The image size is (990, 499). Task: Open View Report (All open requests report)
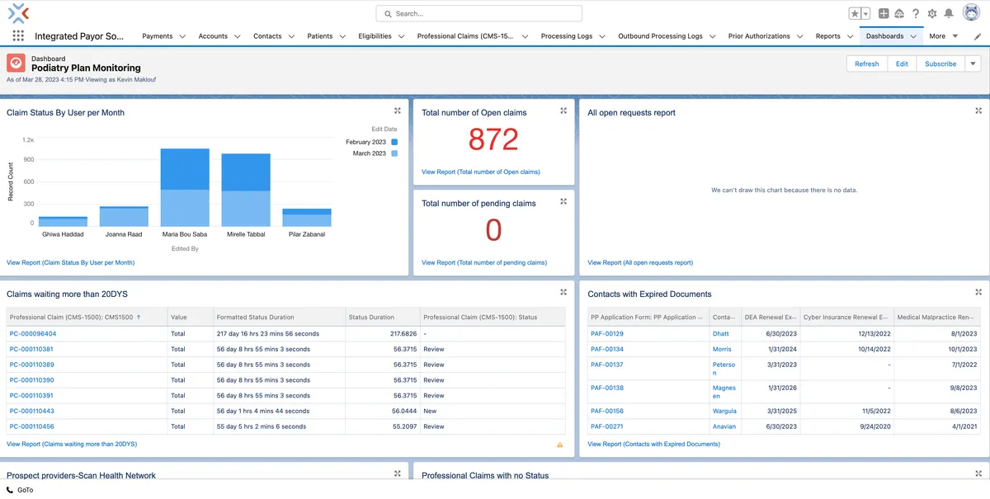point(640,262)
